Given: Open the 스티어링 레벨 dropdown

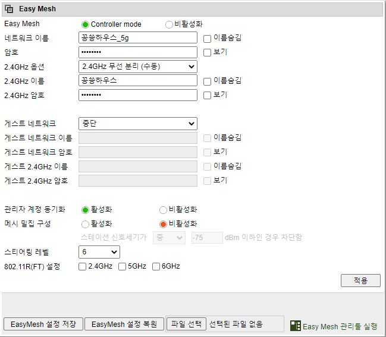Looking at the screenshot, I should coord(99,252).
